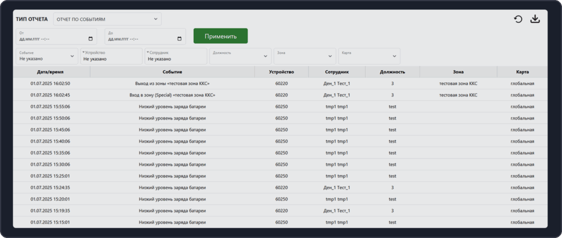Click the download report icon
This screenshot has height=238, width=562.
click(x=535, y=20)
